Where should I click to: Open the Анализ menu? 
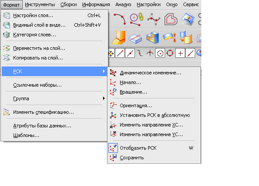(123, 5)
